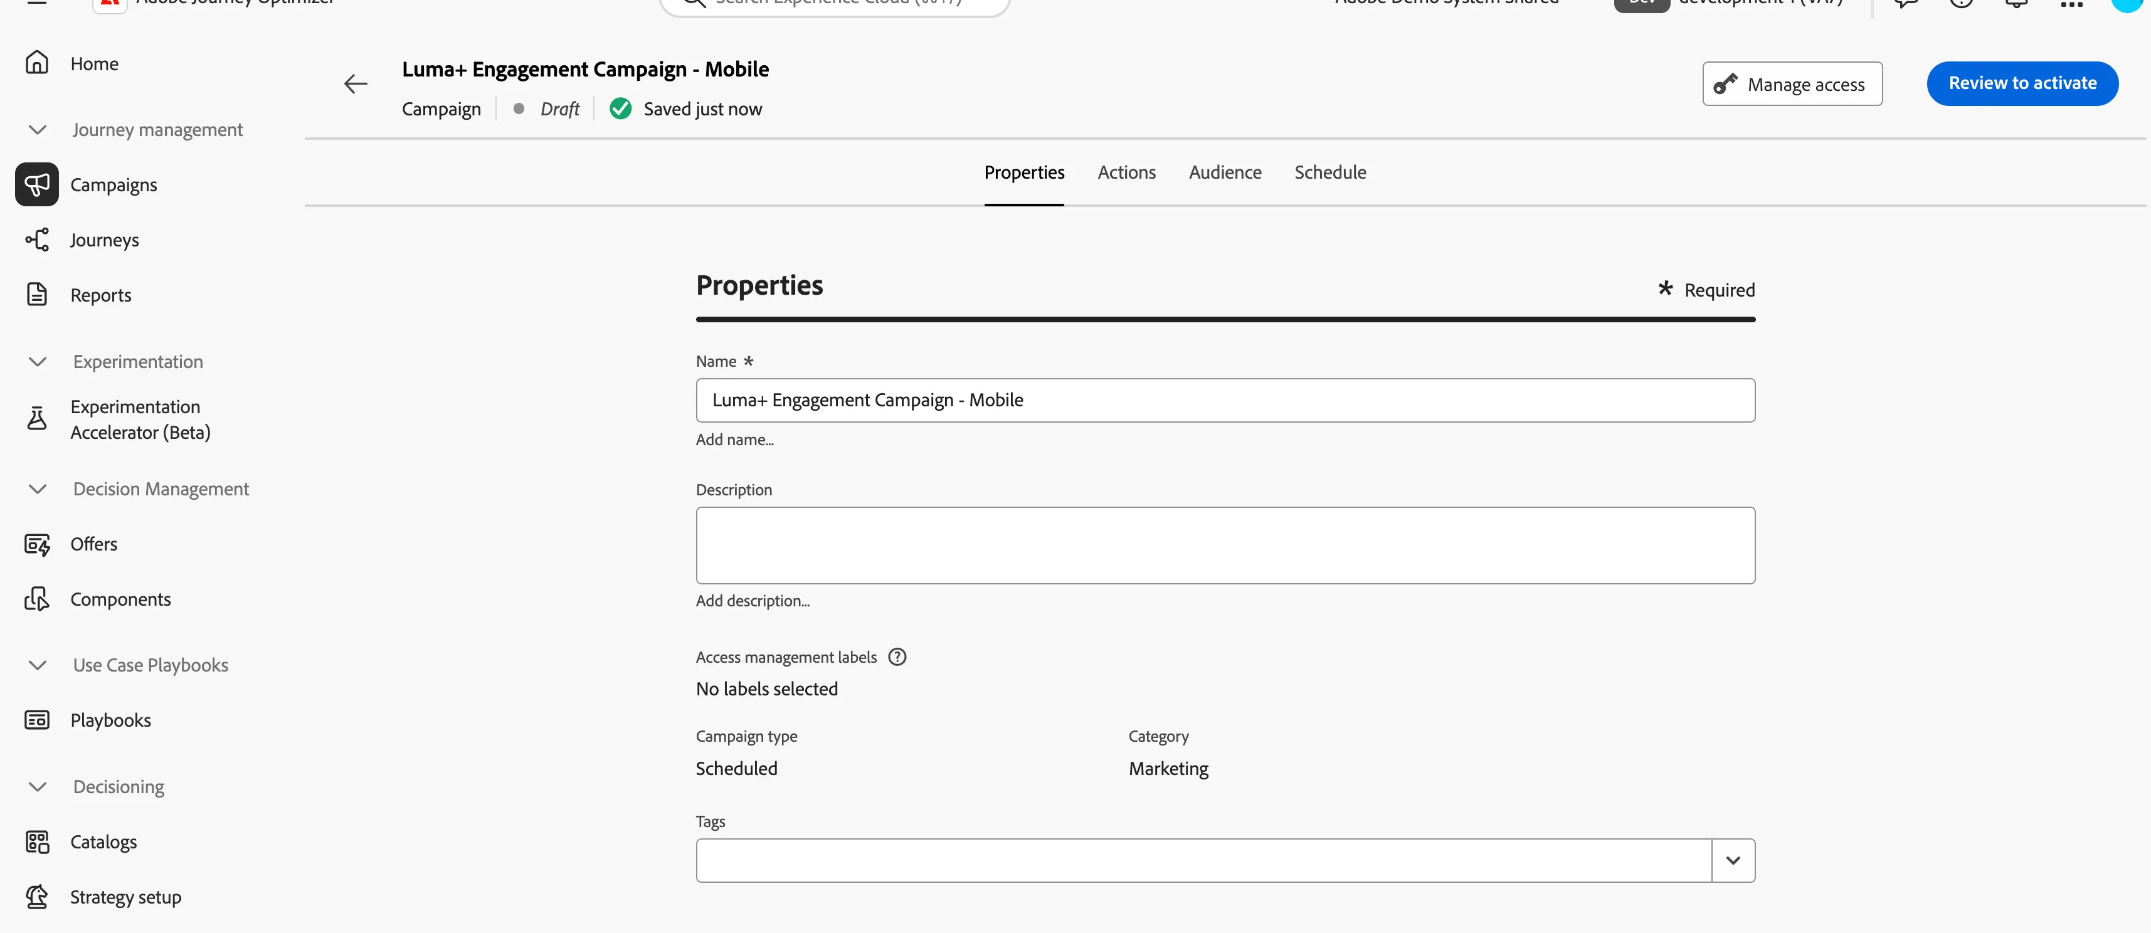Open Experimentation Accelerator (Beta) link

pyautogui.click(x=140, y=419)
